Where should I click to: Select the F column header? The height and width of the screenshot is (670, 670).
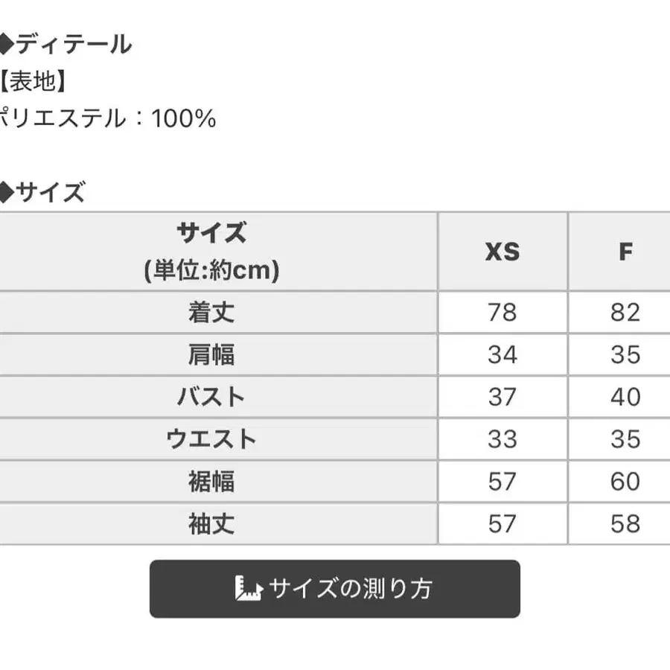pyautogui.click(x=625, y=252)
